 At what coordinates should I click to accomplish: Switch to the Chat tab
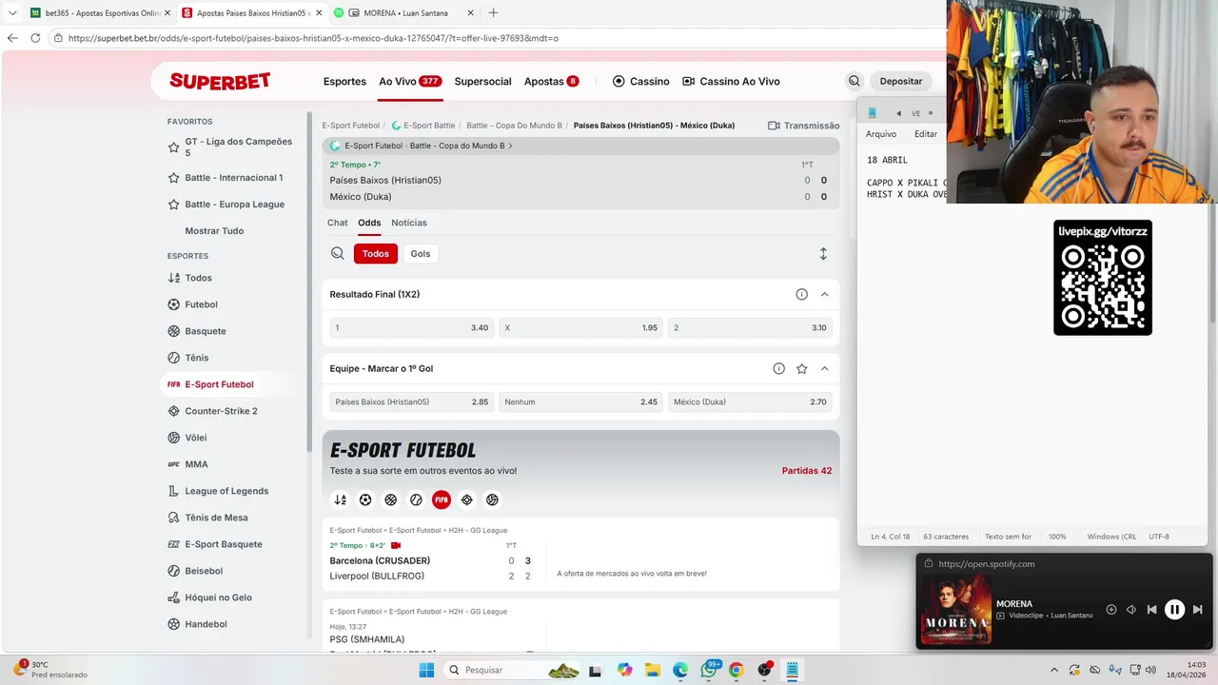[338, 223]
